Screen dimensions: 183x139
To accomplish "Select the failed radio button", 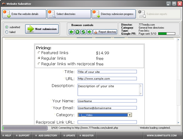I will (x=7, y=32).
